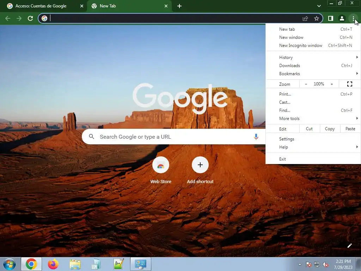Open the tab search chevron

point(319,6)
